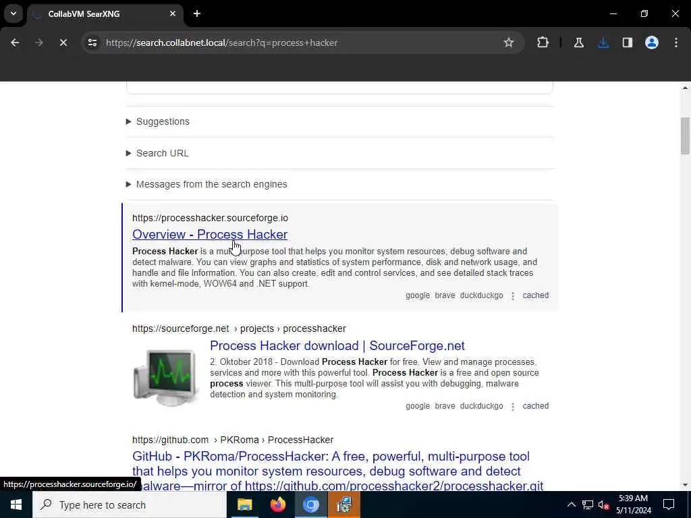Open the side panel icon

point(627,42)
